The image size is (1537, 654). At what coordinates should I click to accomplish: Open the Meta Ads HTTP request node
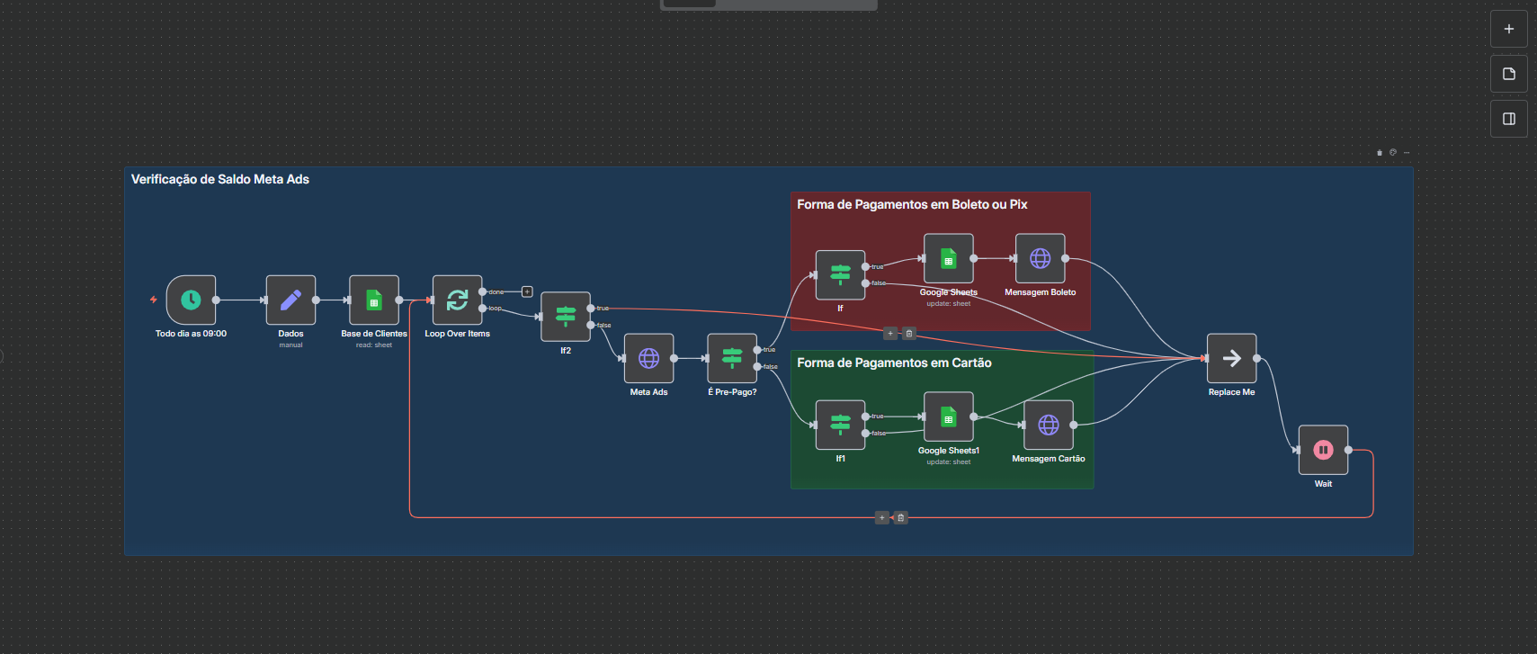648,358
